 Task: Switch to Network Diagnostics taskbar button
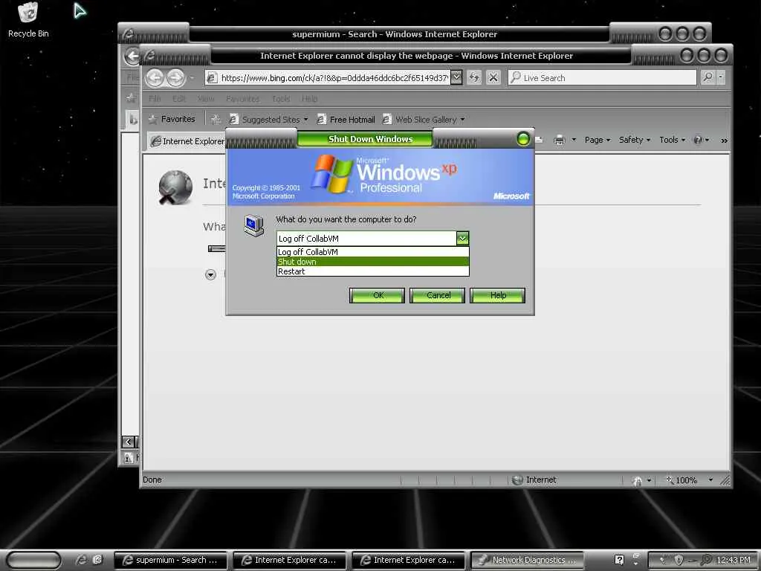pyautogui.click(x=527, y=560)
